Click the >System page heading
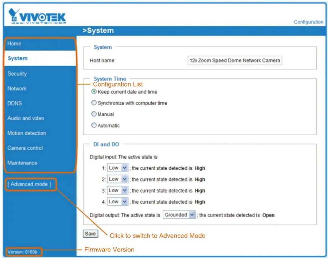This screenshot has height=258, width=328. click(x=98, y=31)
